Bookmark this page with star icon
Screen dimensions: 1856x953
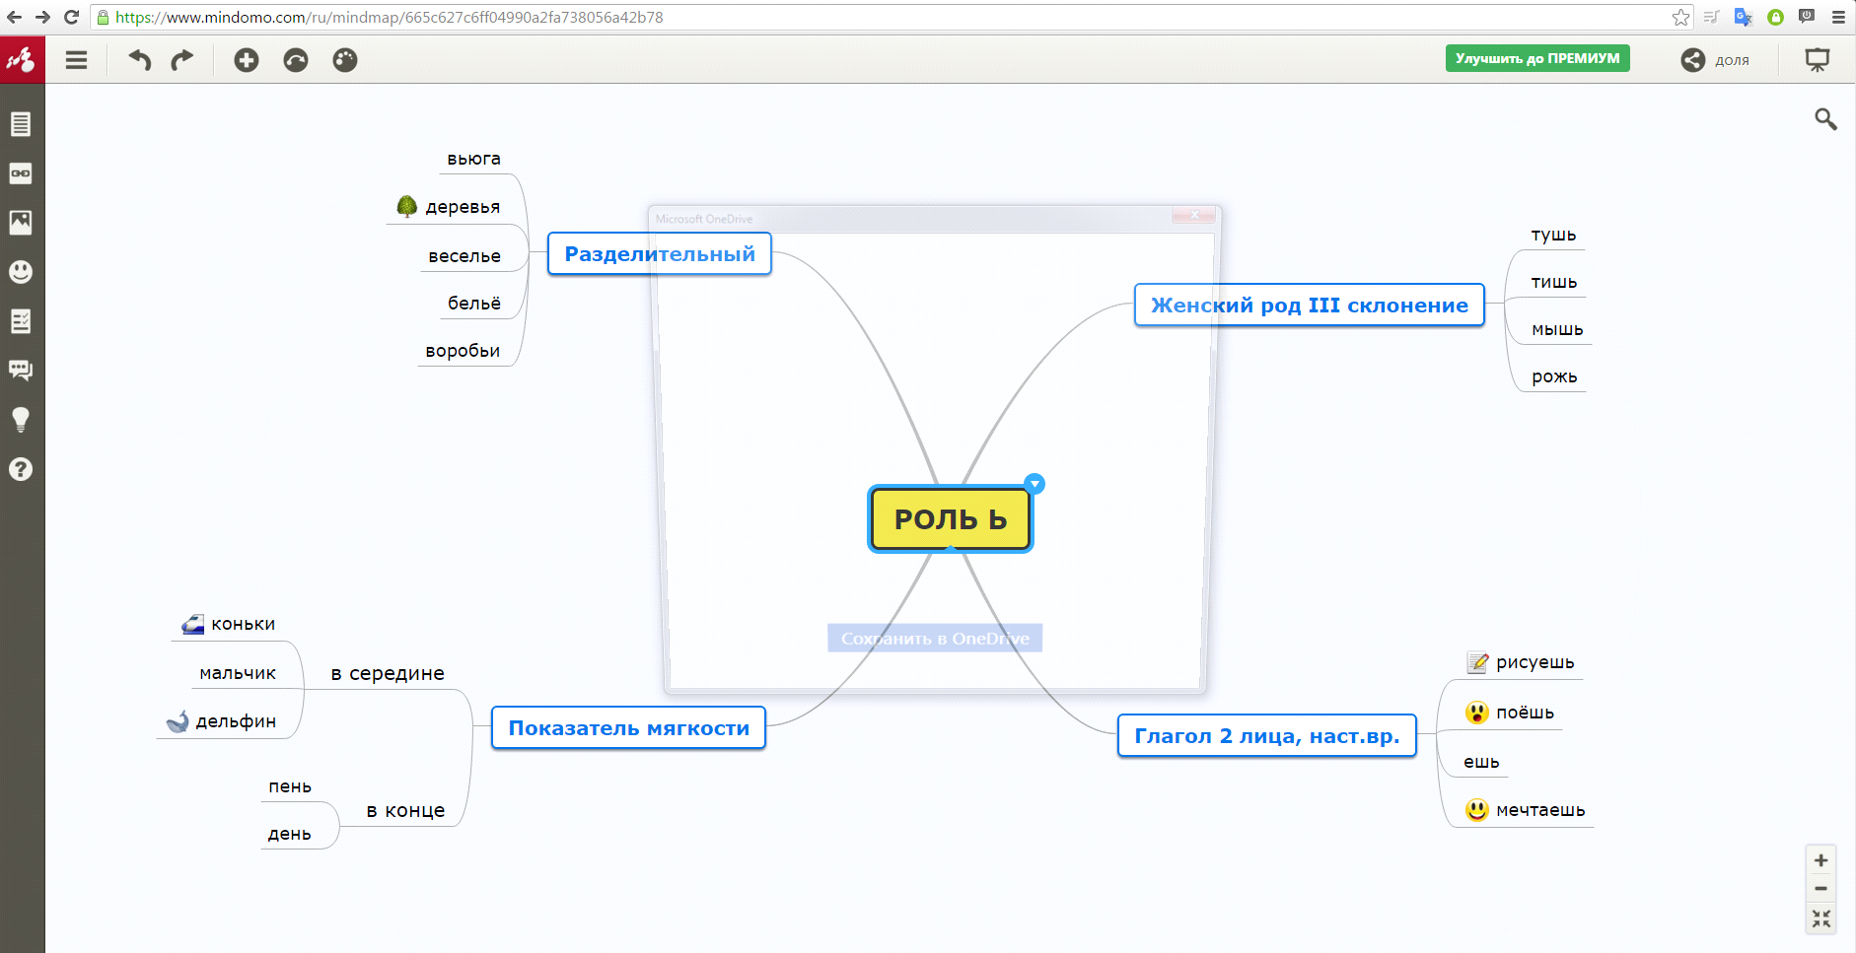(x=1680, y=17)
